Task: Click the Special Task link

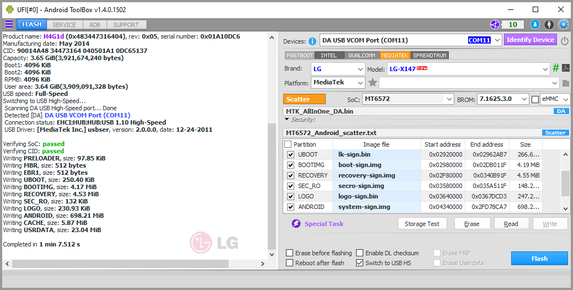Action: tap(324, 224)
